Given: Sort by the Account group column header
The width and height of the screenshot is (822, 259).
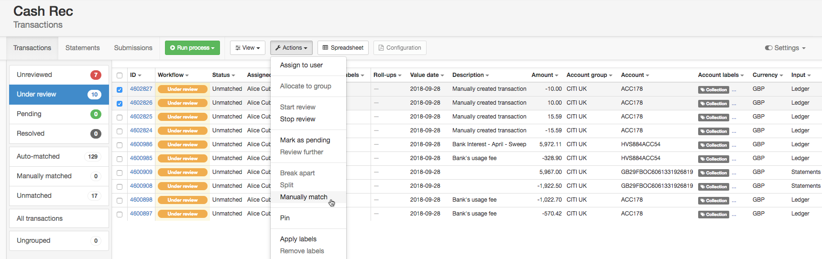Looking at the screenshot, I should coord(589,75).
